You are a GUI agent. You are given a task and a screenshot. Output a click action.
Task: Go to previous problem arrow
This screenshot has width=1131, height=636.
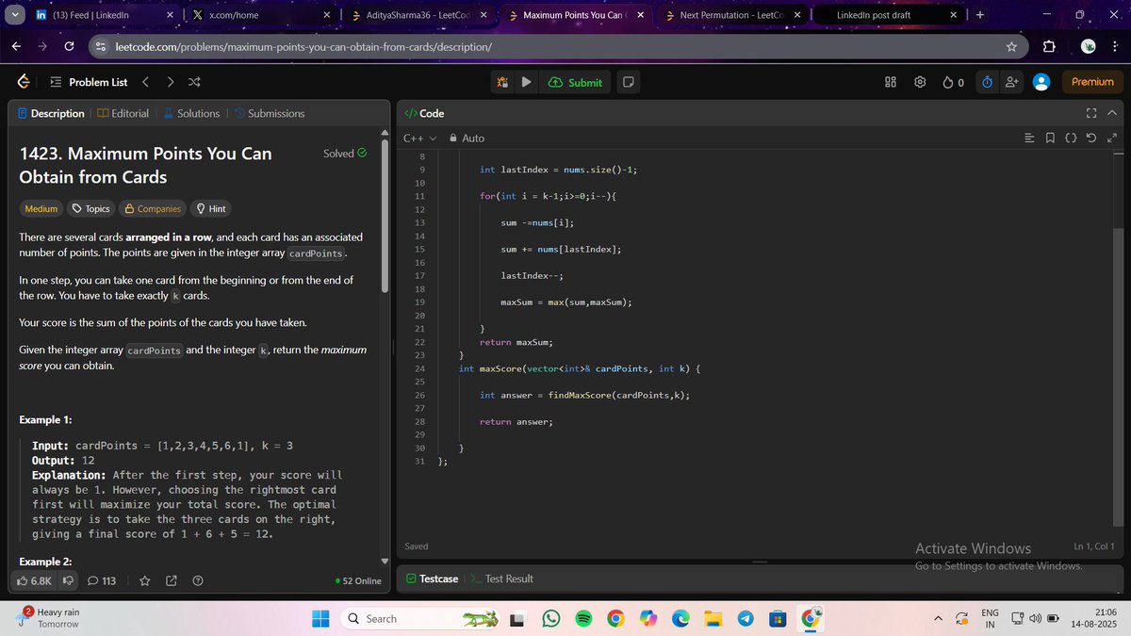pos(145,82)
